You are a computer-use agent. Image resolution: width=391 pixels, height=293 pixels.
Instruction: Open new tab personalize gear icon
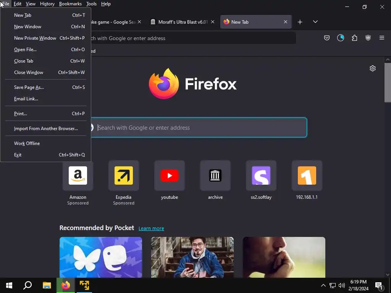coord(373,68)
